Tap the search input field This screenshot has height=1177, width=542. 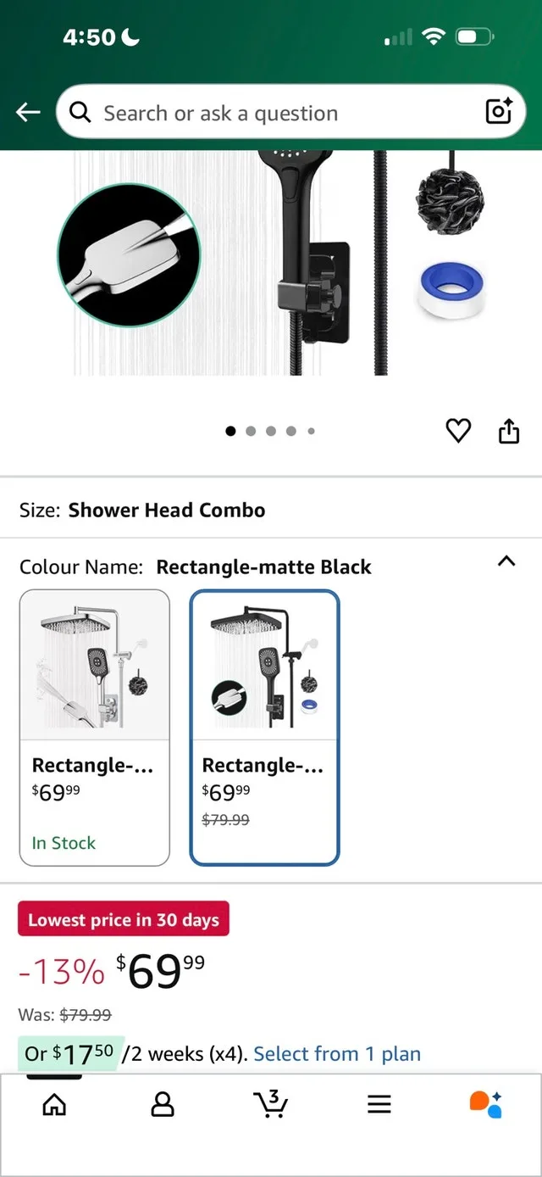[x=254, y=111]
